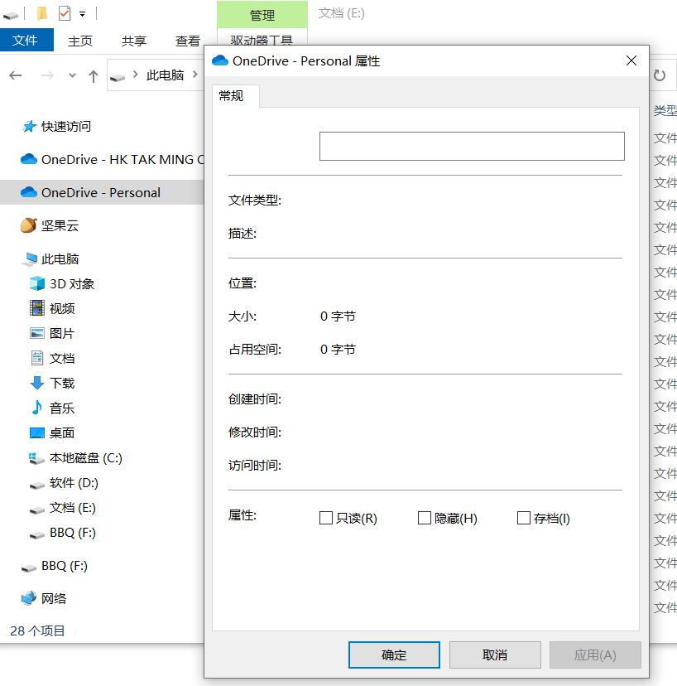This screenshot has width=677, height=686.
Task: Select OneDrive - Personal in navigation pane
Action: (101, 192)
